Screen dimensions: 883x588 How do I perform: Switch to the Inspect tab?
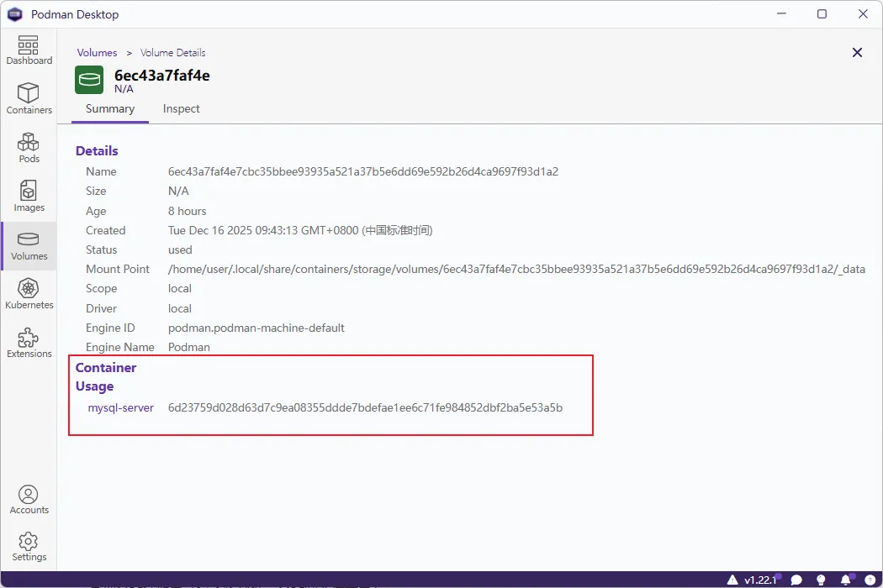pos(181,108)
